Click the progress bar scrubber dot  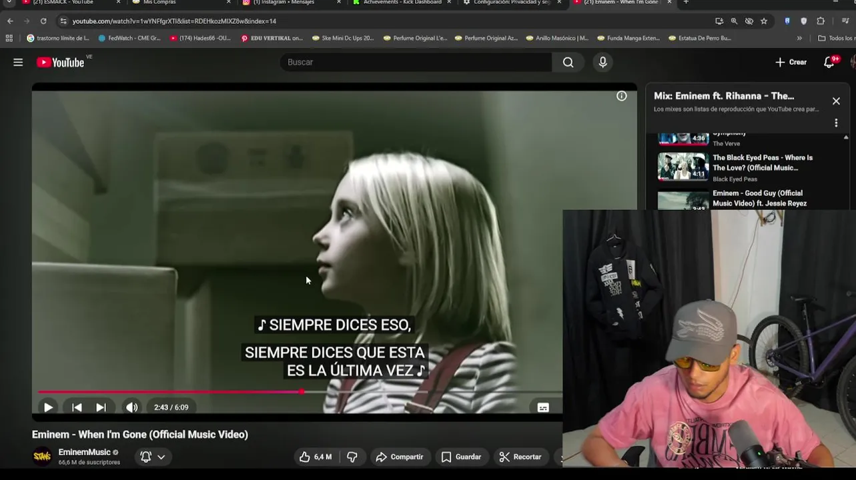(x=302, y=392)
